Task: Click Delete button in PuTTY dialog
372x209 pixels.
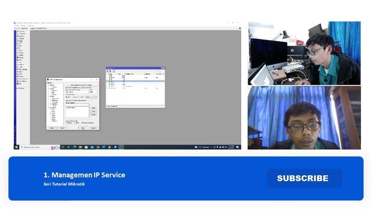Action: coord(94,114)
